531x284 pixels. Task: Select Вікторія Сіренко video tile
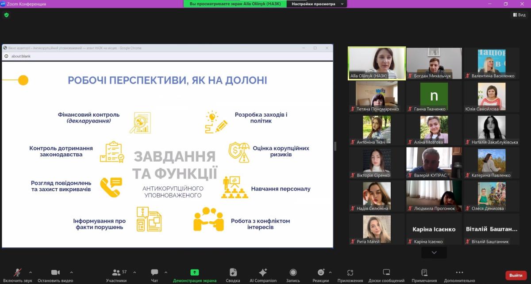[x=377, y=163]
